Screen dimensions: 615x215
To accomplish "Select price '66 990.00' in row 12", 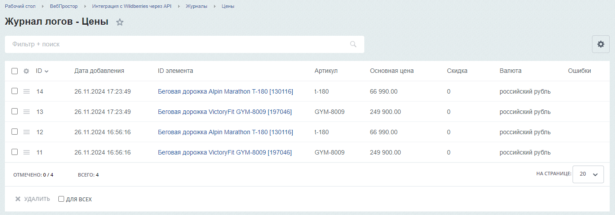I will click(x=384, y=132).
